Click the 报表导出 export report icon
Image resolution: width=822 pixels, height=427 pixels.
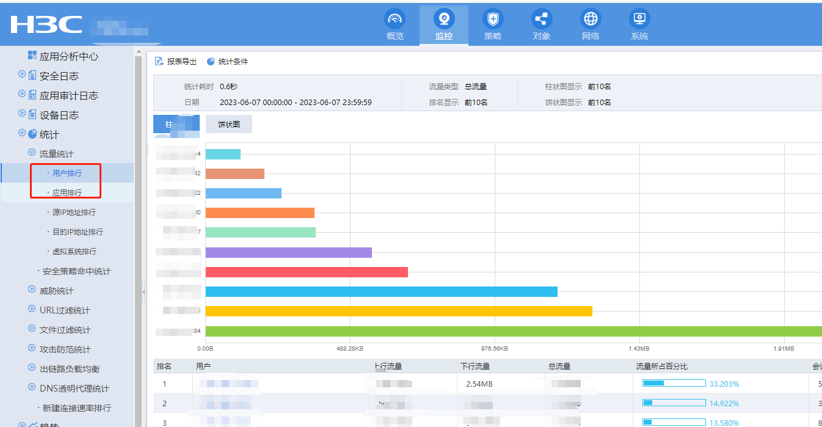click(x=159, y=62)
